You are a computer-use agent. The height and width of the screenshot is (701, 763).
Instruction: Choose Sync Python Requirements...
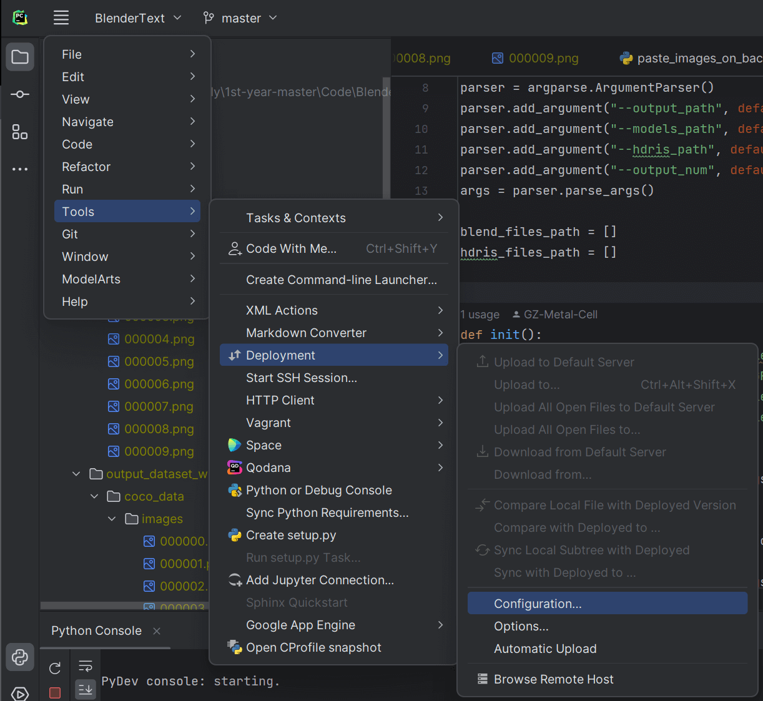tap(334, 512)
